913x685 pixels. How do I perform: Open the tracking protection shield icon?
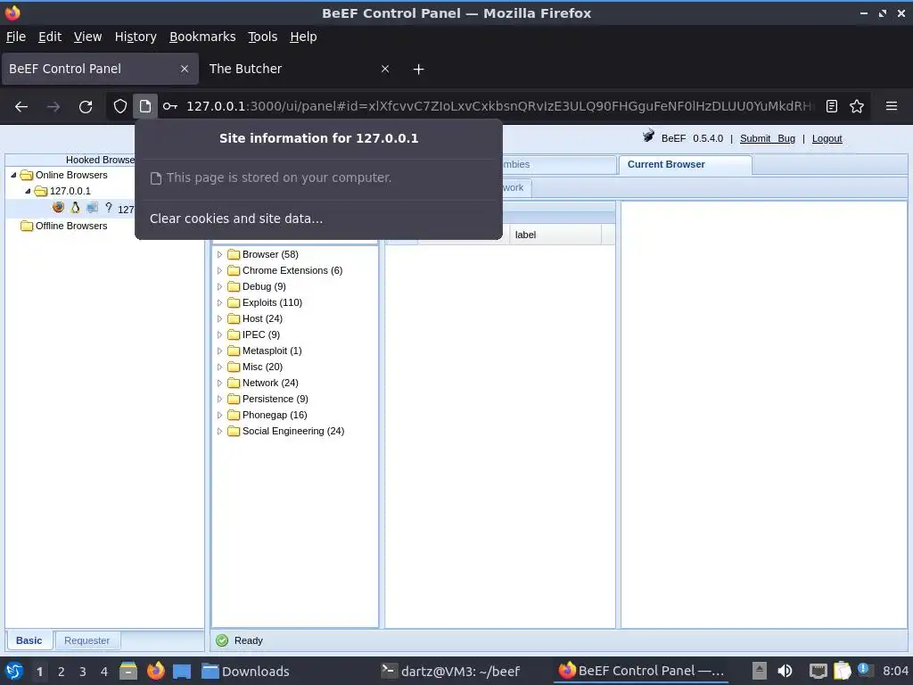tap(120, 106)
